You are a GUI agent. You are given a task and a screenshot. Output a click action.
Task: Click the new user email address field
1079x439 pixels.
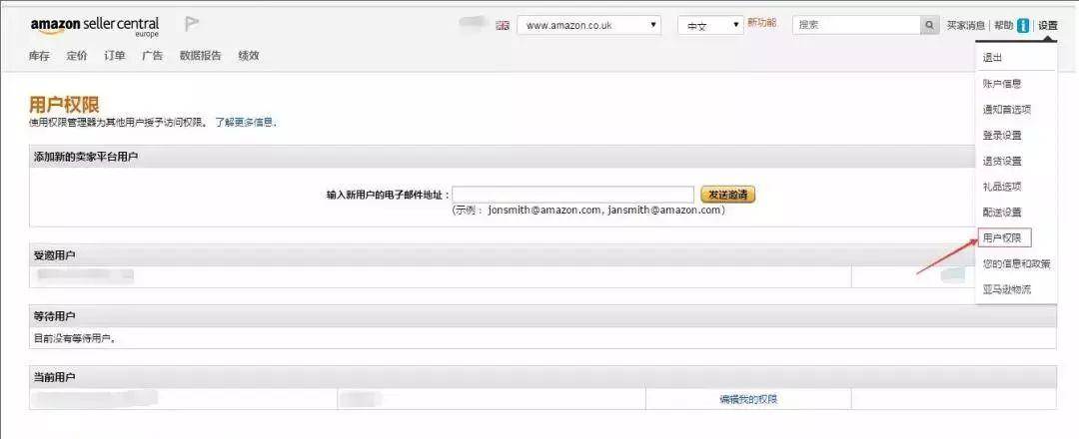tap(573, 195)
